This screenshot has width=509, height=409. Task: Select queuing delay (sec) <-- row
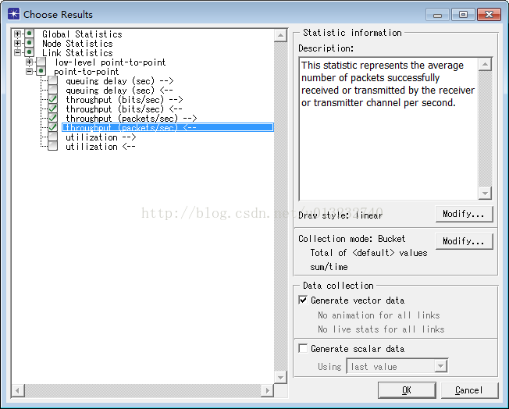pyautogui.click(x=119, y=91)
